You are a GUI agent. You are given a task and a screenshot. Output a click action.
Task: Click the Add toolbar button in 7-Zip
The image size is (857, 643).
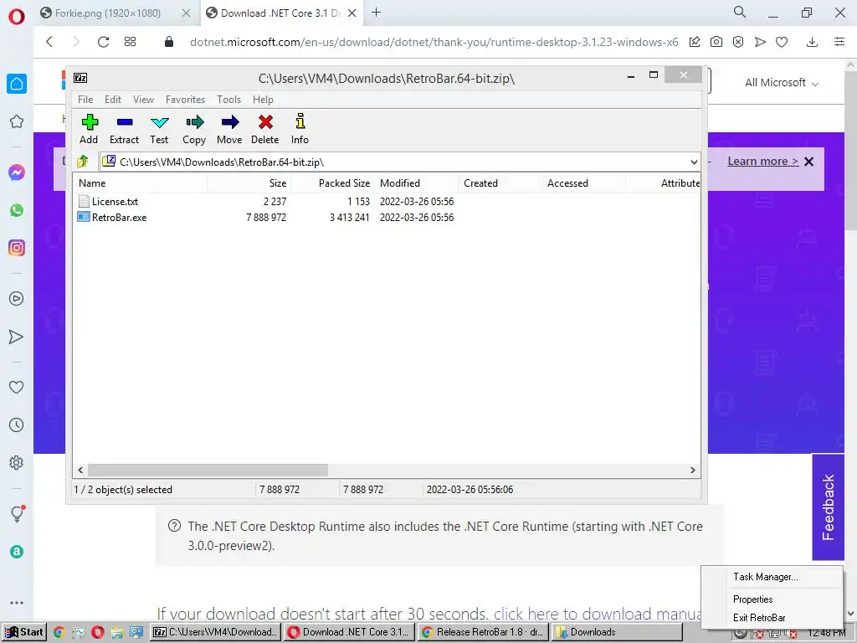coord(89,129)
